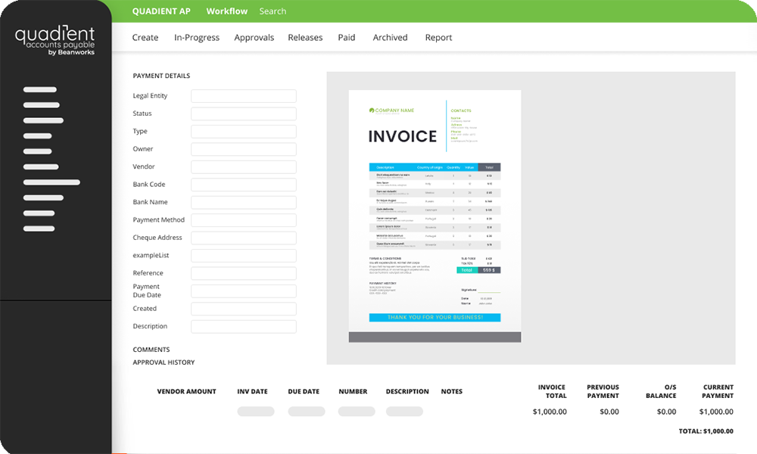This screenshot has height=454, width=757.
Task: Select the Payment Due Date field
Action: [x=243, y=291]
